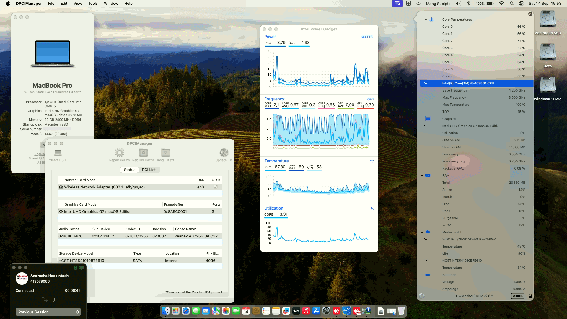Click the Realtek ALC256 codec name cell

[198, 236]
